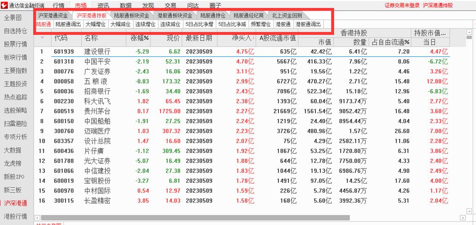Select 陆股通调出 sub-tab
The width and height of the screenshot is (476, 225).
click(x=68, y=24)
